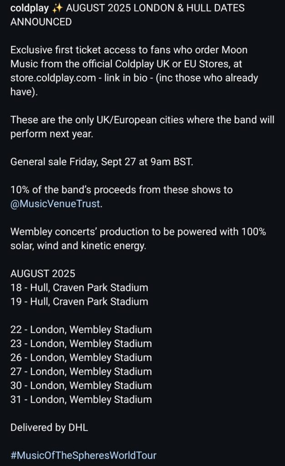Select the 18 - Hull, Craven Park line
The image size is (285, 466).
pyautogui.click(x=79, y=288)
